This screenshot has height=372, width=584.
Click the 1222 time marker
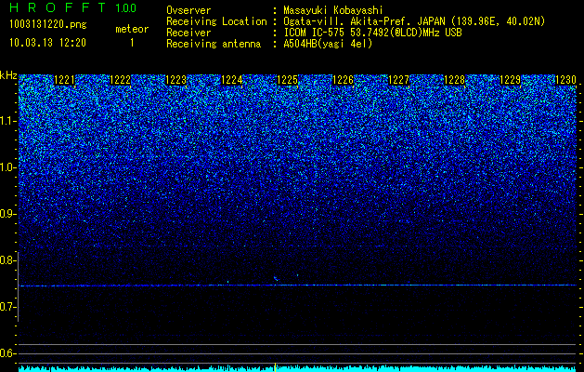121,80
